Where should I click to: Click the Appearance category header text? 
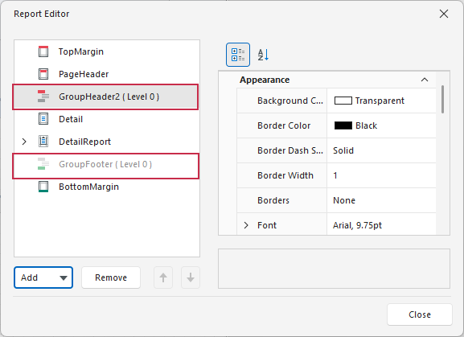(x=265, y=80)
